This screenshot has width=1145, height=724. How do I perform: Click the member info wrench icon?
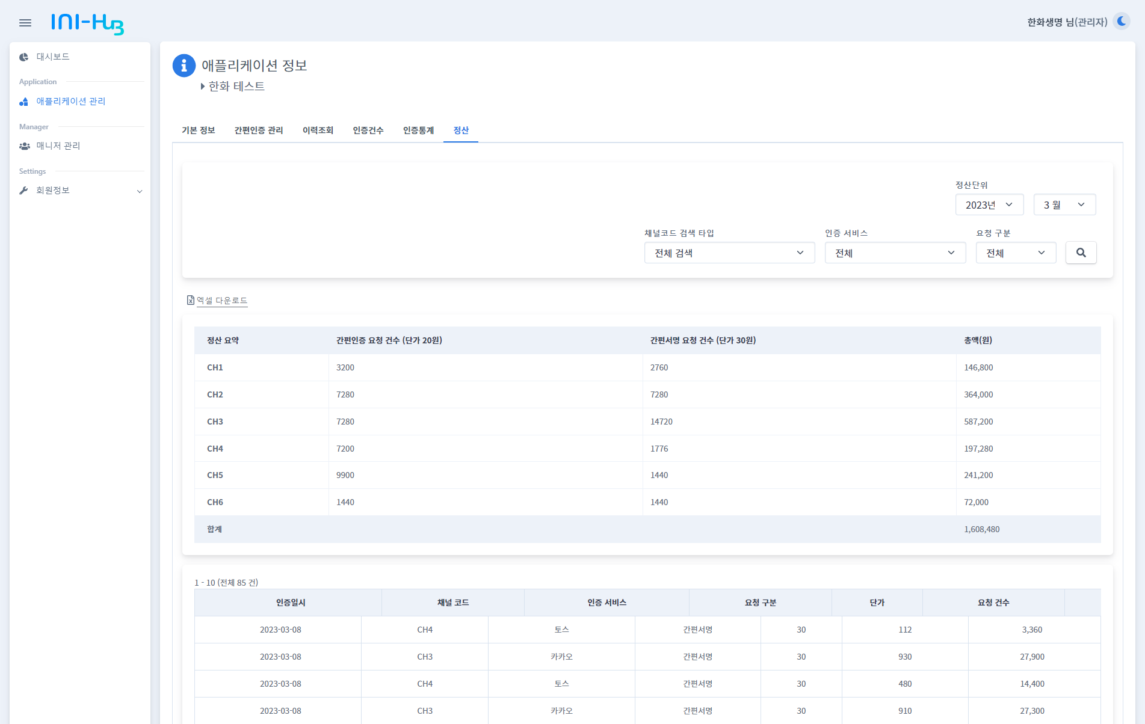[24, 191]
